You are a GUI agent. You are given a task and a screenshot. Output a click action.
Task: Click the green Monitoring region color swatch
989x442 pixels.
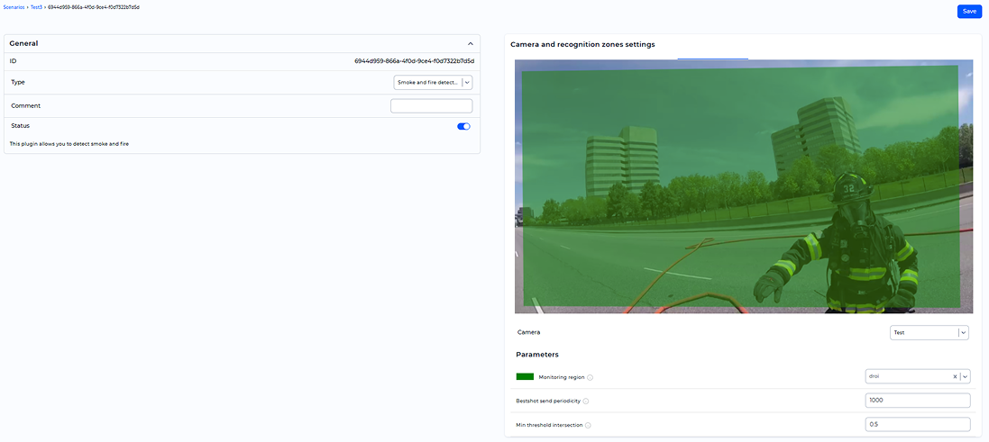tap(525, 377)
